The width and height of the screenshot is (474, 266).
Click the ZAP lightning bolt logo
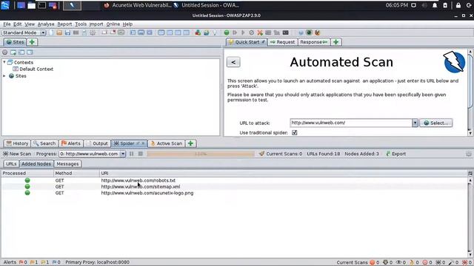454,62
